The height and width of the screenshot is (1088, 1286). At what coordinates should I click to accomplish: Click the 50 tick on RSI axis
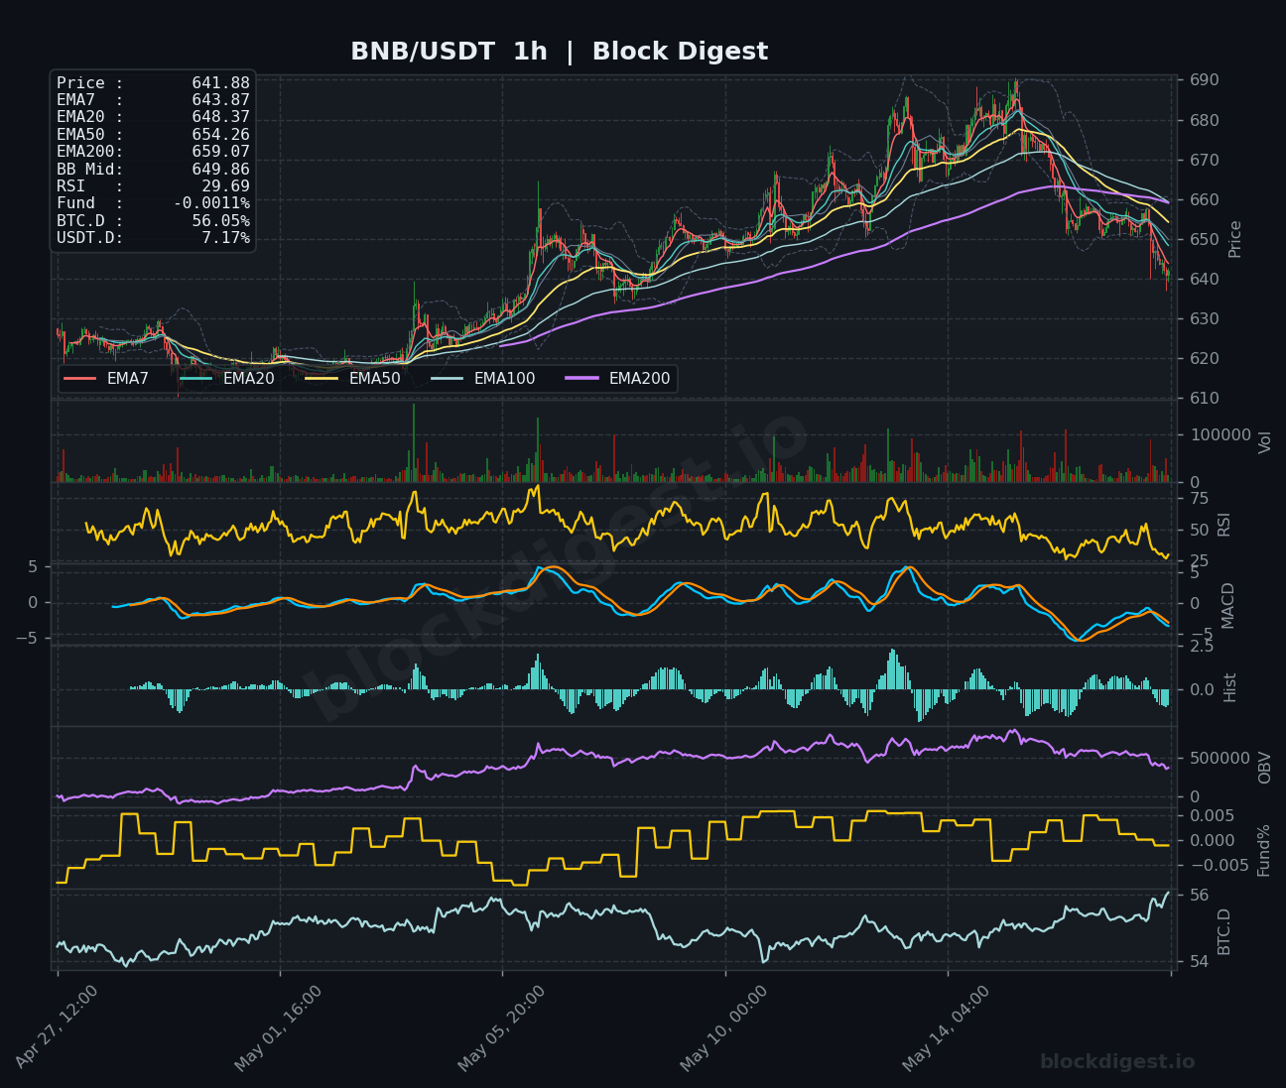[x=1200, y=531]
